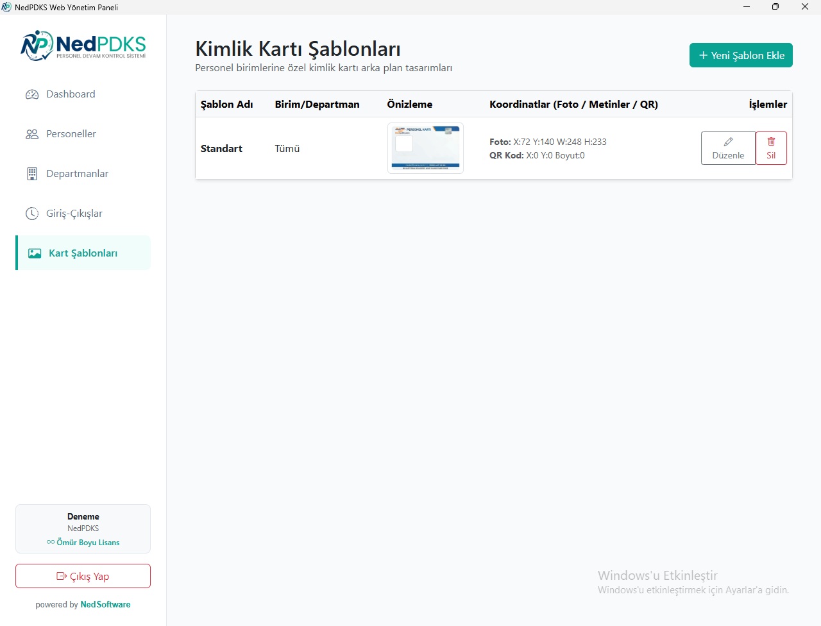This screenshot has width=821, height=626.
Task: Click the NedPDKS logo in sidebar
Action: point(83,46)
